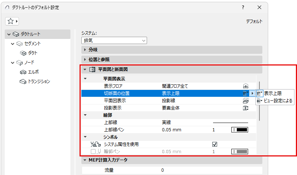
Task: Collapse the ダクトルート tree node
Action: tap(9, 34)
